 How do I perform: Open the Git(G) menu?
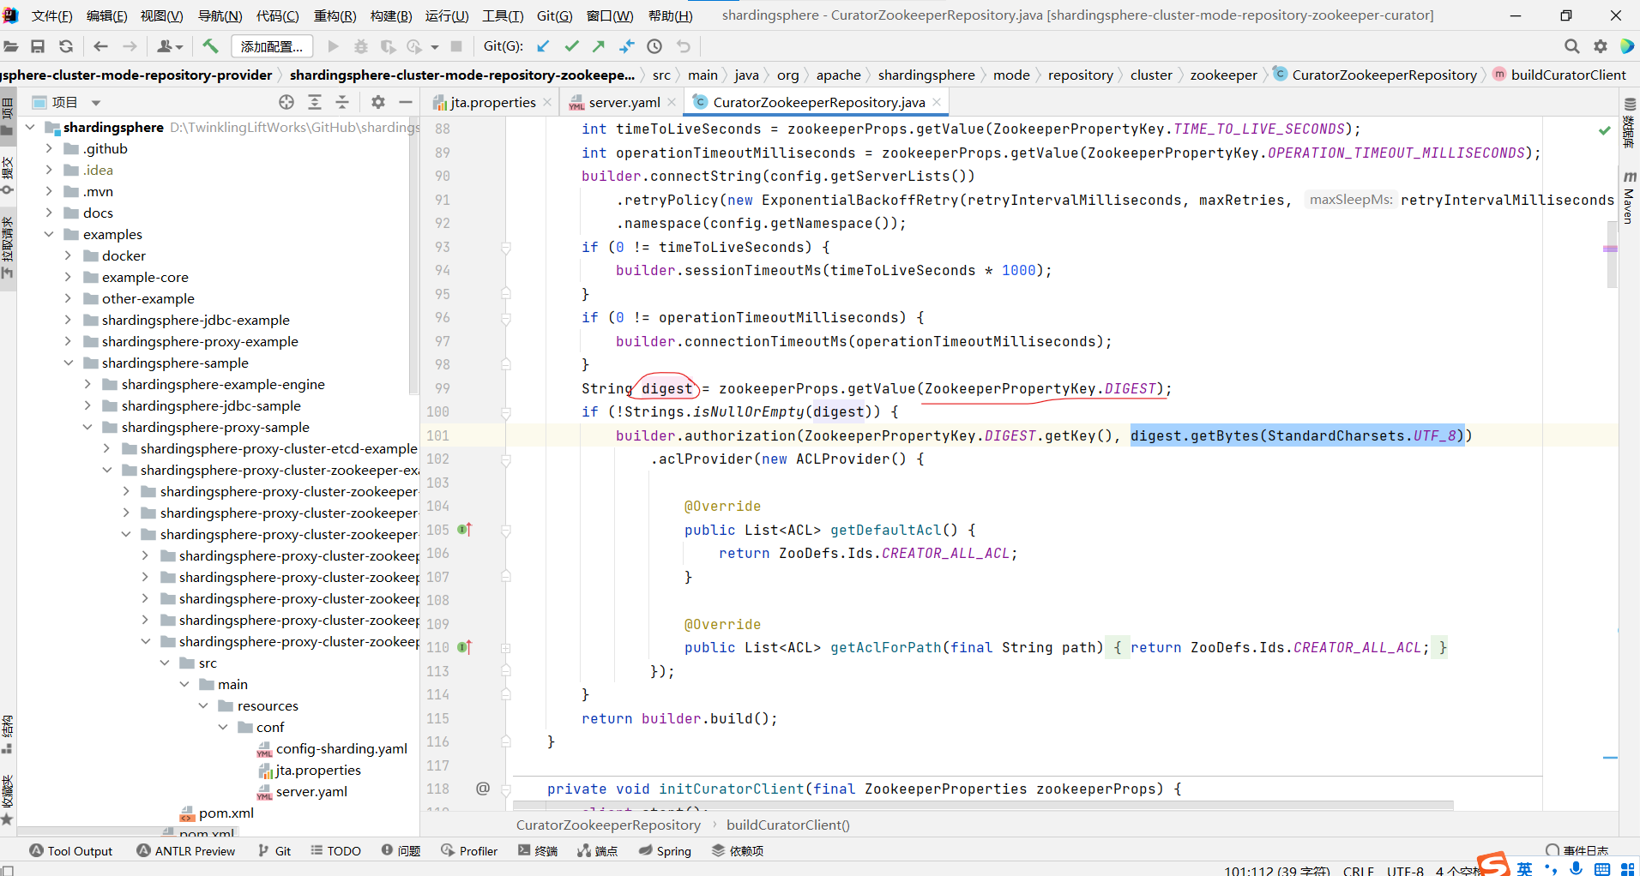tap(555, 15)
